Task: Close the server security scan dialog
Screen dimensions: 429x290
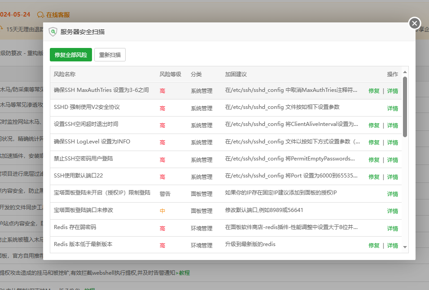Action: point(415,23)
